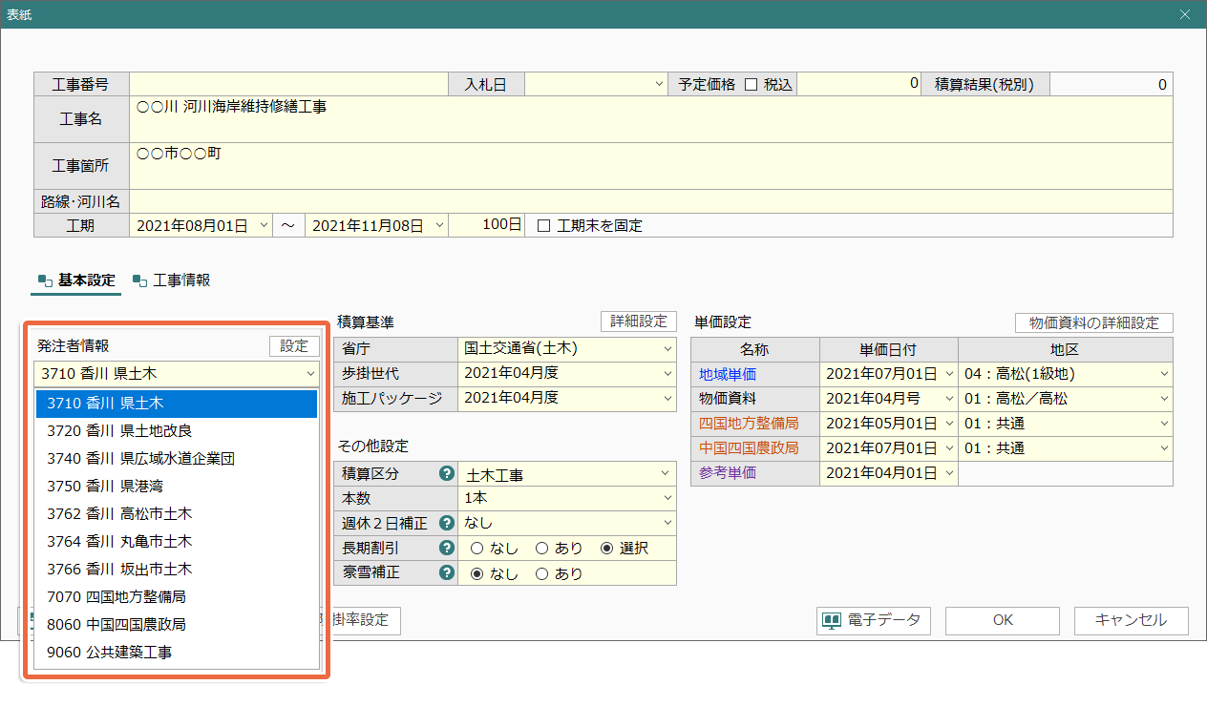Toggle the 税込 checkbox
Viewport: 1207px width, 706px height.
tap(751, 84)
